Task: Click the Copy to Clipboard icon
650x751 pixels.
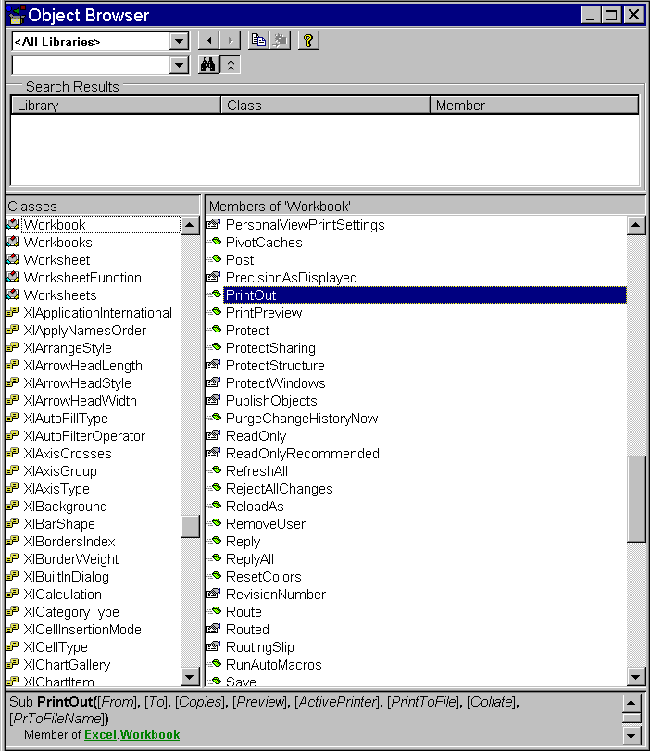Action: tap(258, 41)
